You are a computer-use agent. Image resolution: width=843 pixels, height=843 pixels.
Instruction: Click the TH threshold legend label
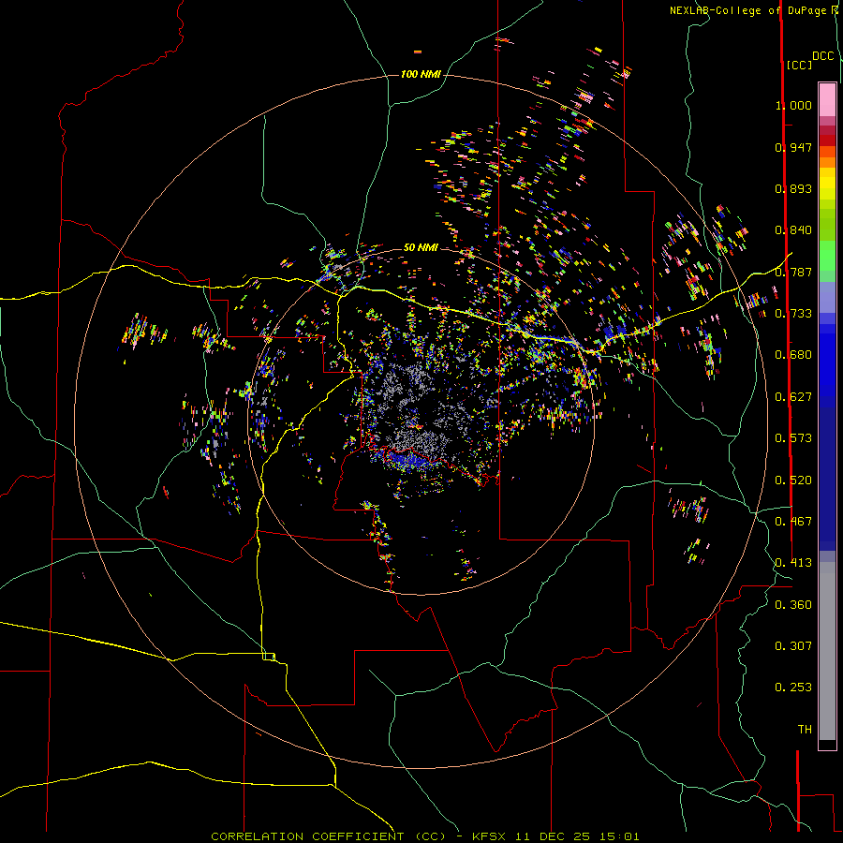pos(805,730)
